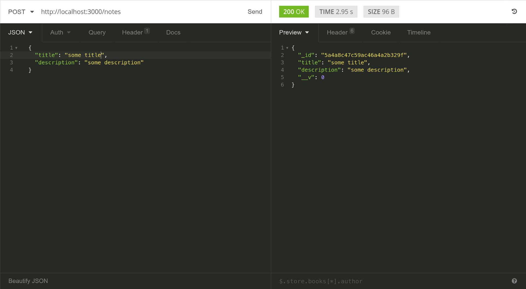The image size is (526, 289).
Task: Switch to the Query tab
Action: pos(97,32)
